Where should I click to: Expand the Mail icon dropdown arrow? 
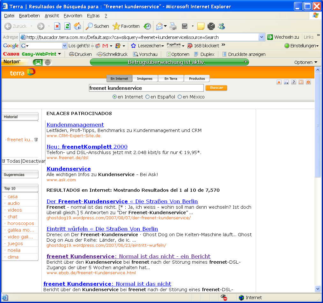pos(165,26)
